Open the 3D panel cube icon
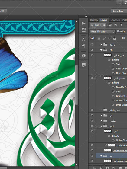127x169 pixels. point(84,56)
